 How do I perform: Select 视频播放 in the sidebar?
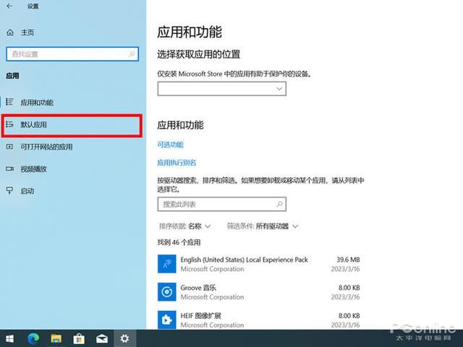pyautogui.click(x=72, y=169)
